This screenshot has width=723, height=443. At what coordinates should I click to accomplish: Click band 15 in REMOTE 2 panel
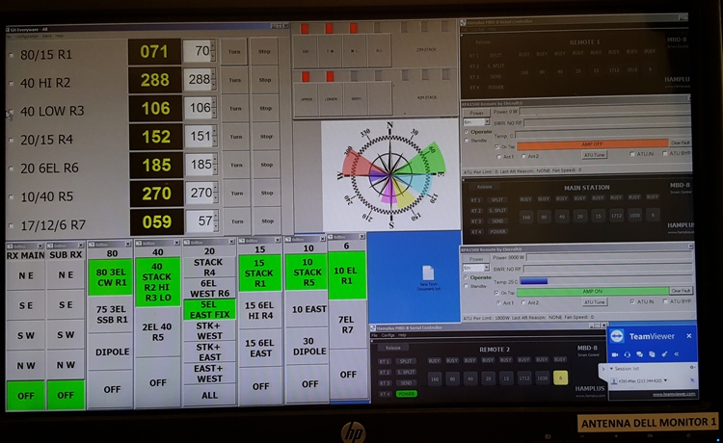coord(506,378)
